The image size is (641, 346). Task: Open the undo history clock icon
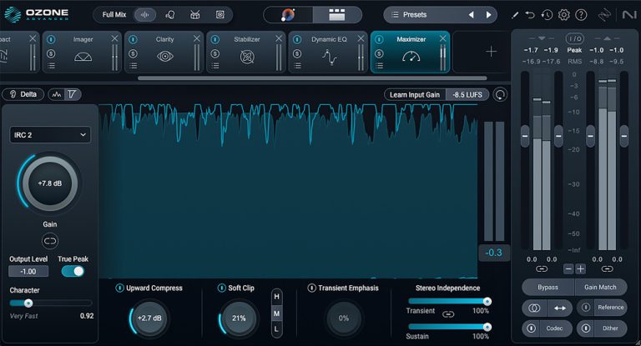point(547,15)
